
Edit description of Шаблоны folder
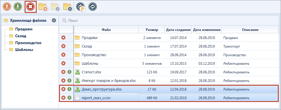(x=236, y=64)
